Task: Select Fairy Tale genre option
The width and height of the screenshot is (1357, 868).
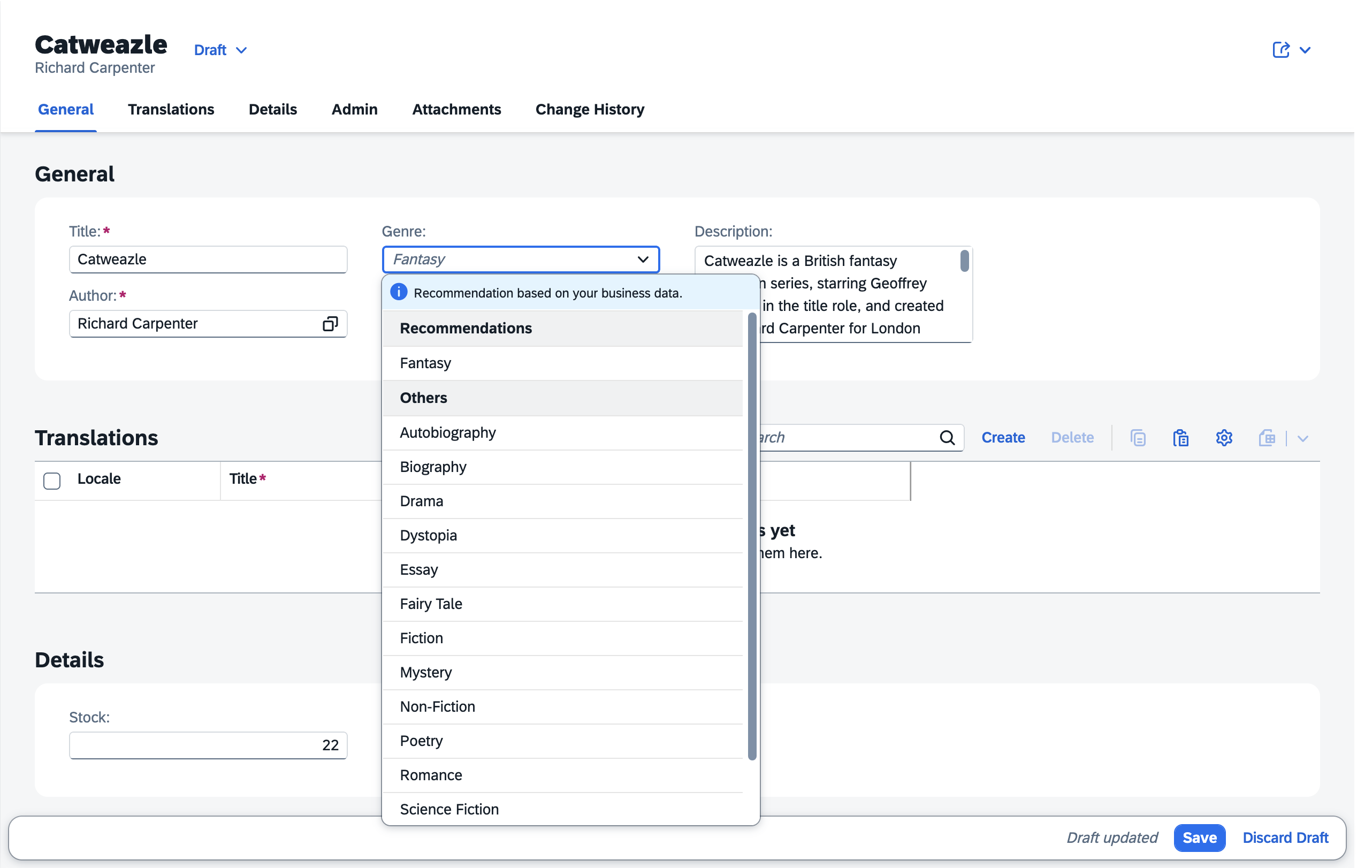Action: click(563, 605)
